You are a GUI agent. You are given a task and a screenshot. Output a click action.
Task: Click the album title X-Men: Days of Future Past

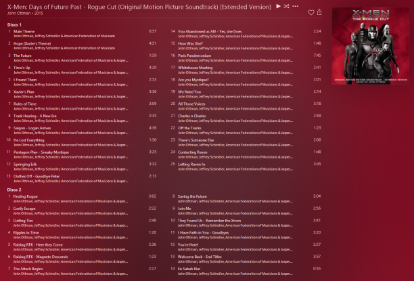(139, 7)
